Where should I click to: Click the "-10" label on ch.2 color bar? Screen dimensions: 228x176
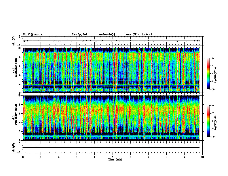point(213,137)
